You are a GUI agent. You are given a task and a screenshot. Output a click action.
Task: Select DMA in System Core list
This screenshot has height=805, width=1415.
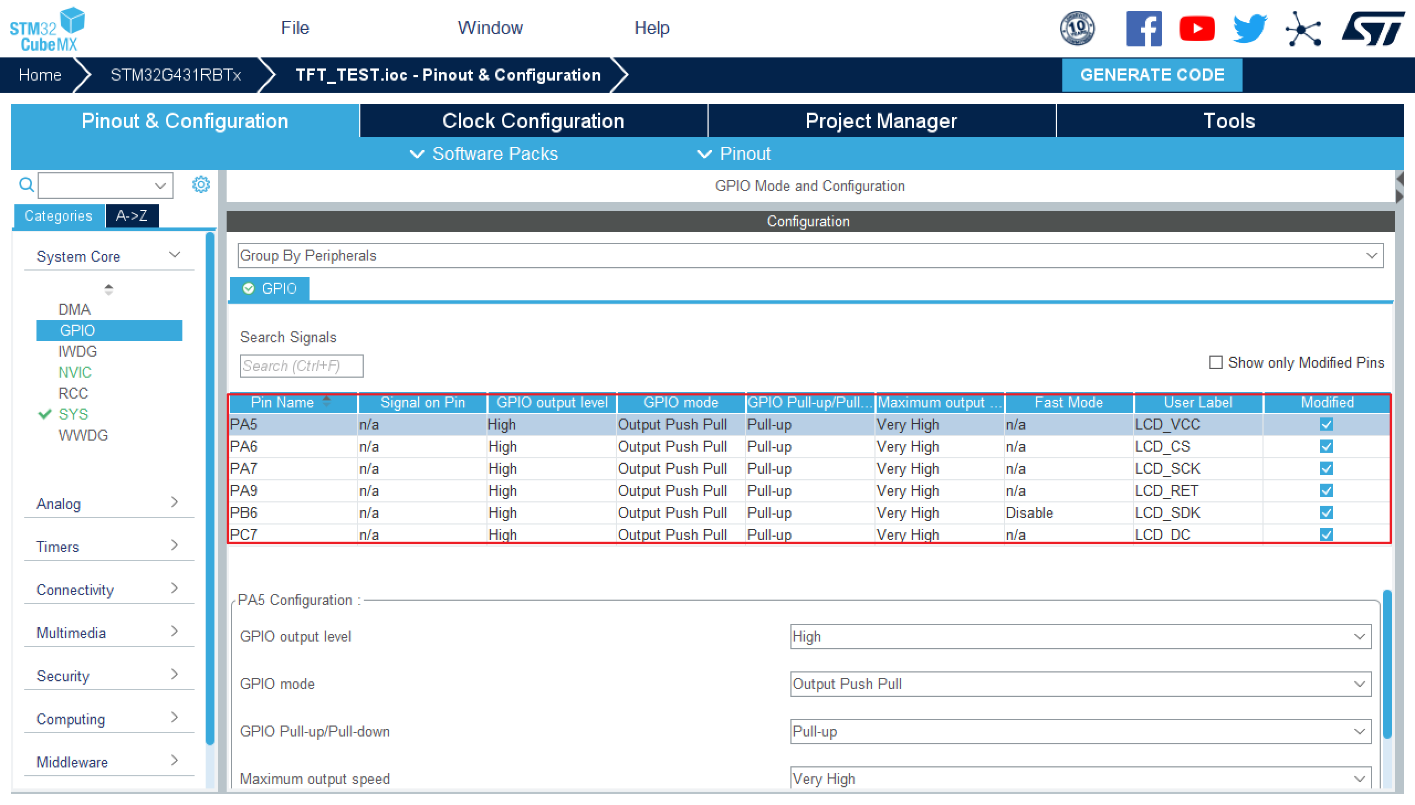pyautogui.click(x=74, y=309)
